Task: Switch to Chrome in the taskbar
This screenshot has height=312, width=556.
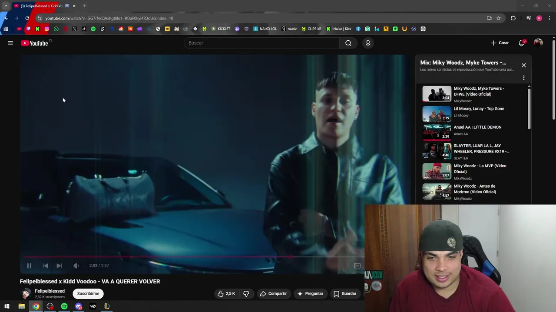Action: (x=36, y=306)
